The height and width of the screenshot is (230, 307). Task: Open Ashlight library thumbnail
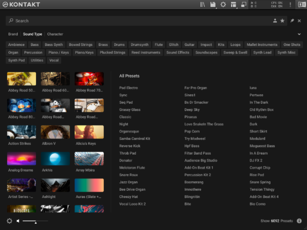click(x=55, y=185)
